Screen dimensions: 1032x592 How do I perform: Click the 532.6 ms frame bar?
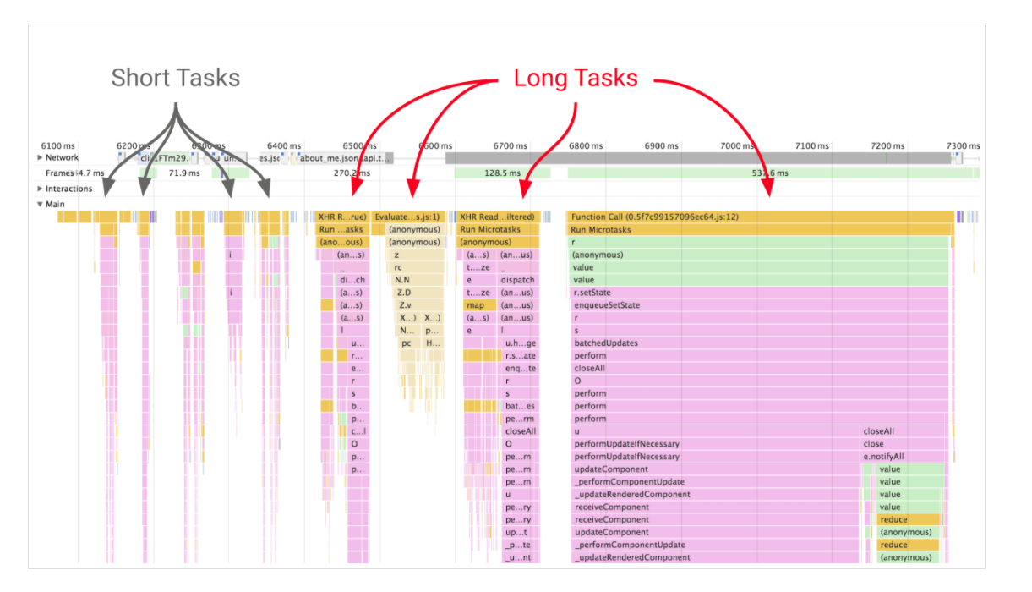[x=771, y=173]
